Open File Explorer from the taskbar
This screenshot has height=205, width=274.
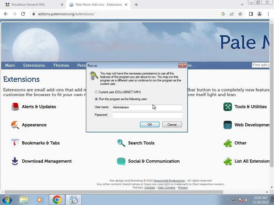pos(24,200)
